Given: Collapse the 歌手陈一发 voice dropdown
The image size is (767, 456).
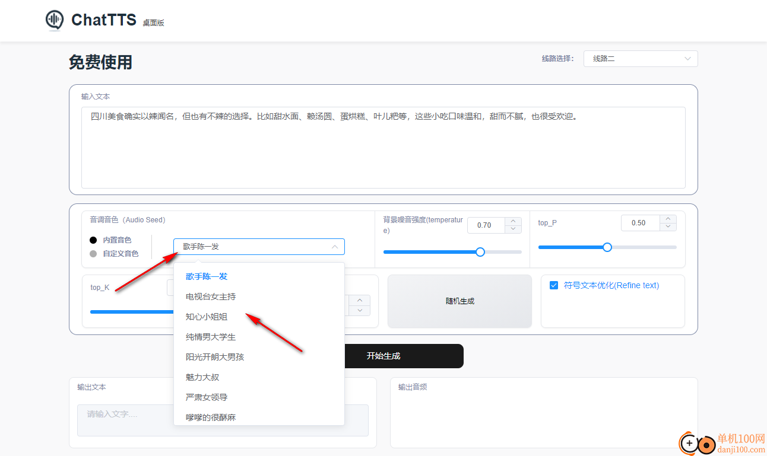Looking at the screenshot, I should click(259, 247).
